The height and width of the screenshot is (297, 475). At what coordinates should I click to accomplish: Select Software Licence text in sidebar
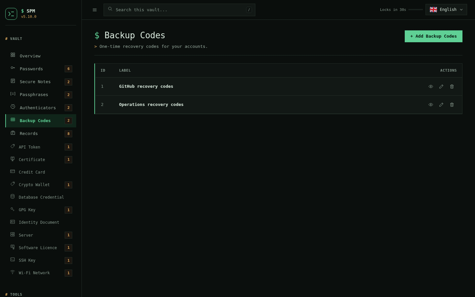coord(38,247)
